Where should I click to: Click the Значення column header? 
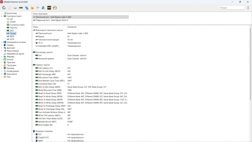point(72,27)
